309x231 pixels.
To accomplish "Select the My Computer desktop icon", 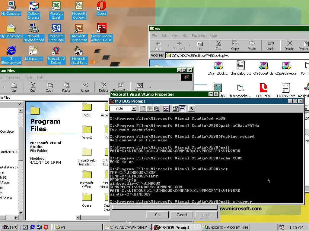I will click(x=11, y=8).
